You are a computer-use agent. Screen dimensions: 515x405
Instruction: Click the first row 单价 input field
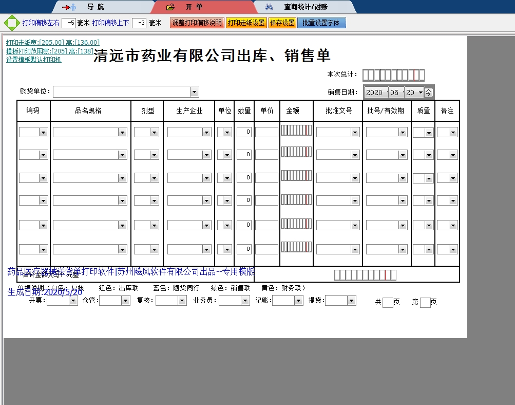click(266, 132)
